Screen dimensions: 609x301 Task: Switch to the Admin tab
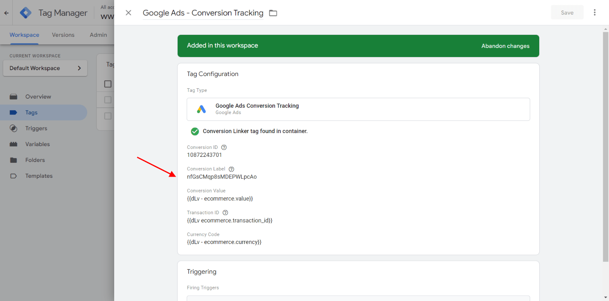[x=98, y=35]
